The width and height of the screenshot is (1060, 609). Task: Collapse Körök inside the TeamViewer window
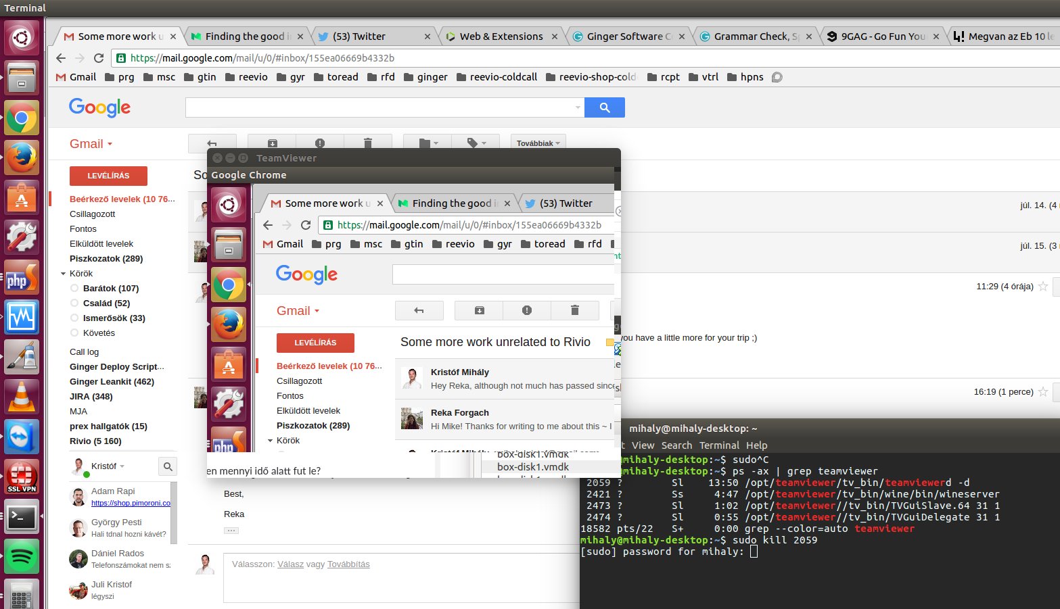(x=271, y=441)
